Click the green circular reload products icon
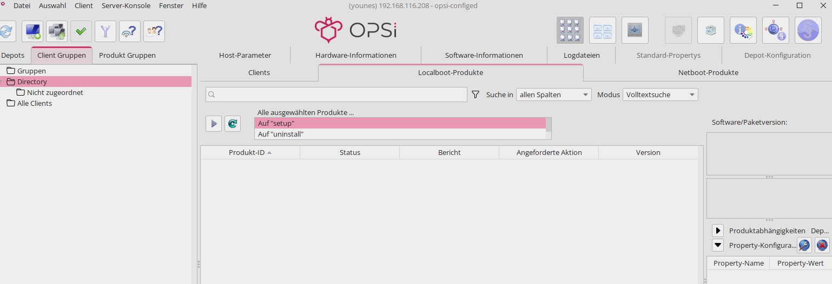Image resolution: width=832 pixels, height=284 pixels. (233, 124)
